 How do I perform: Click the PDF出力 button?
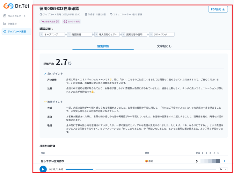click(218, 9)
